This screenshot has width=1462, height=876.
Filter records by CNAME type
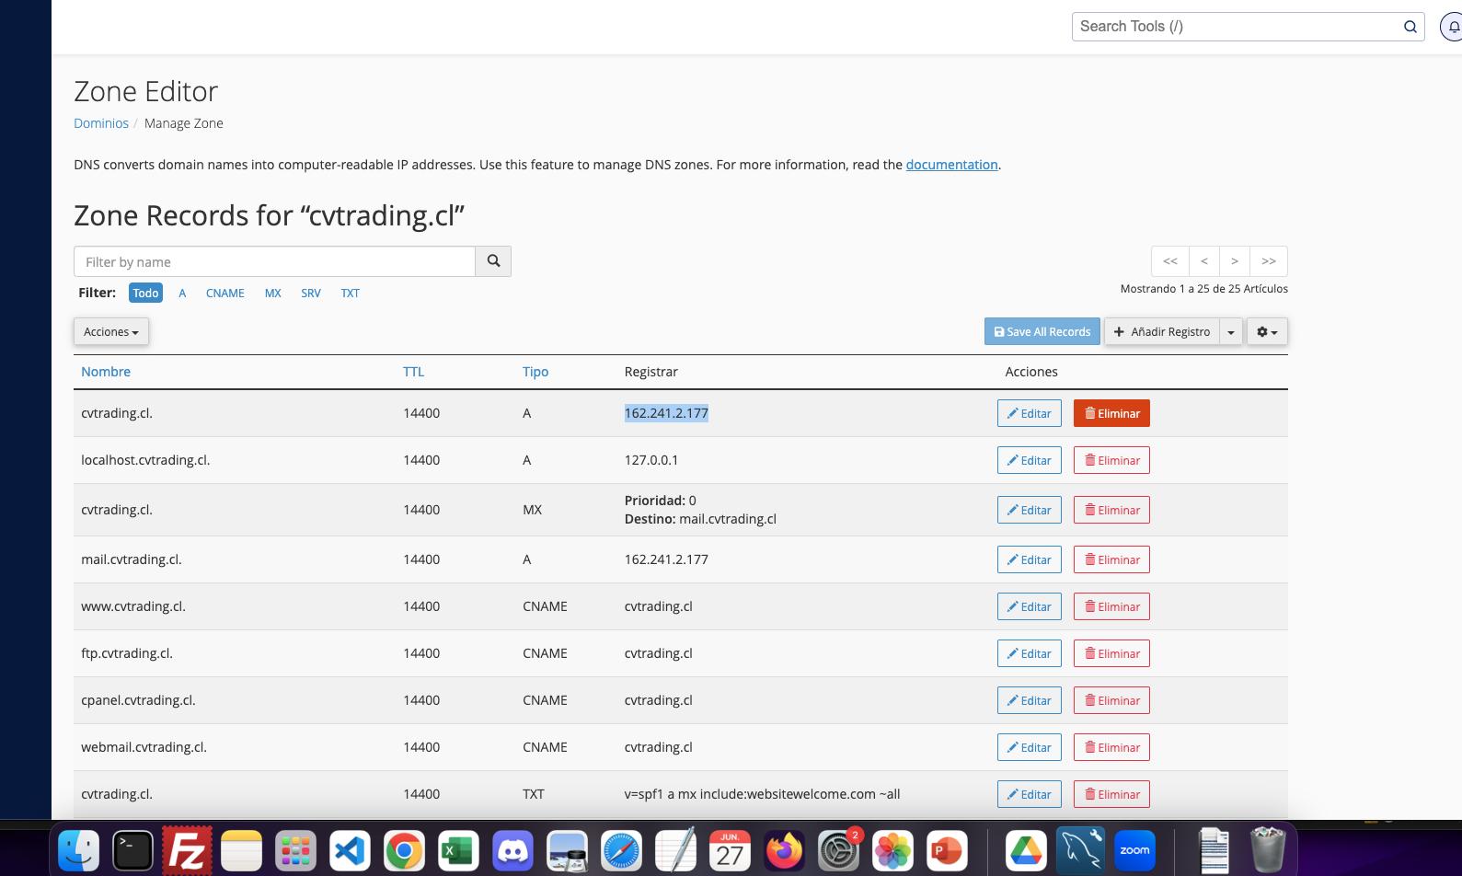(x=224, y=293)
